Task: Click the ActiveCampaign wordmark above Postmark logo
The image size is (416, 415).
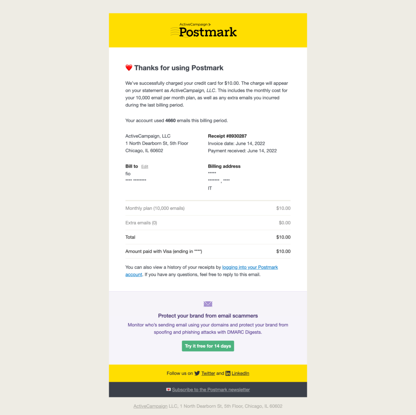Action: (195, 24)
